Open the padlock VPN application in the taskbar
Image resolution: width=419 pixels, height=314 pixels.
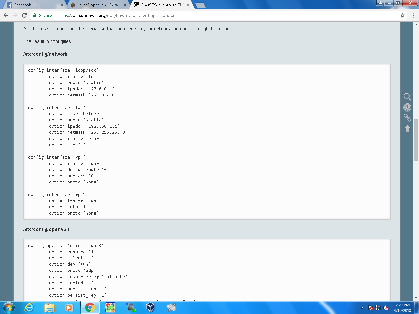(x=130, y=308)
